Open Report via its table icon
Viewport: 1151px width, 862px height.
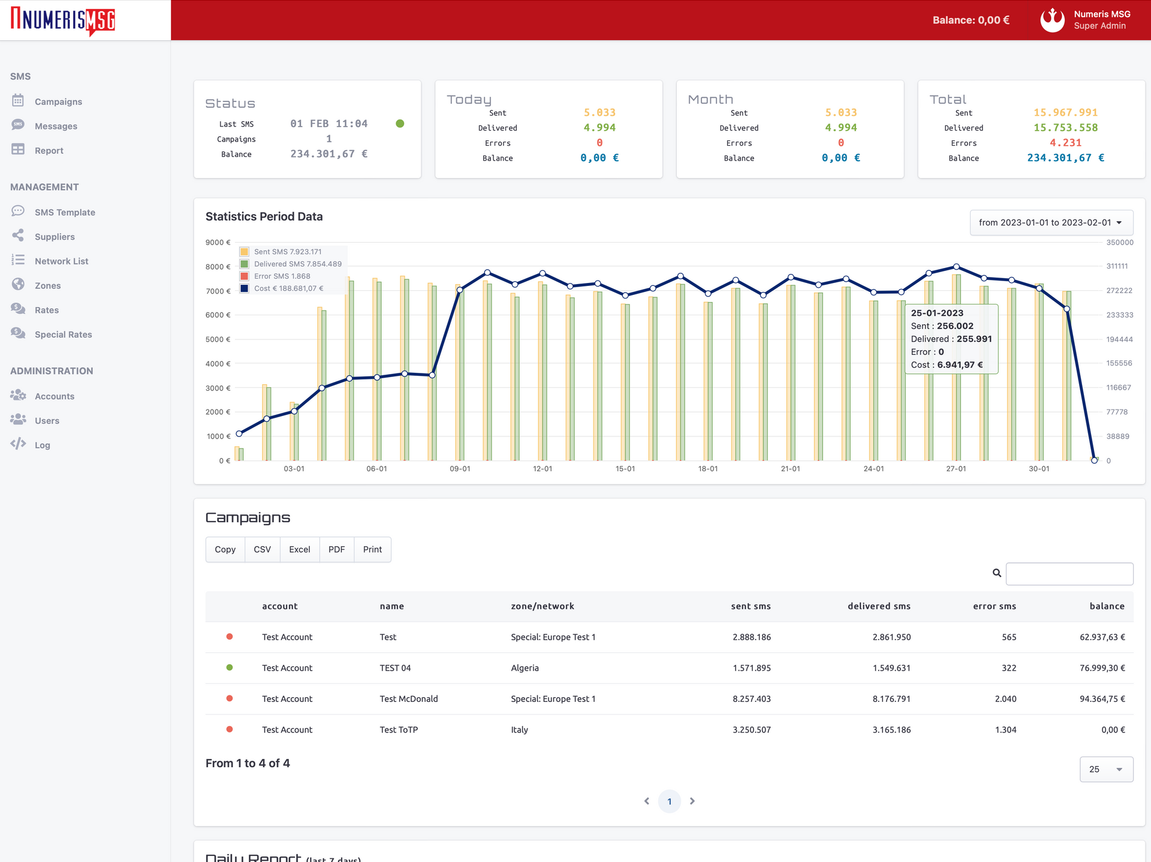point(18,150)
